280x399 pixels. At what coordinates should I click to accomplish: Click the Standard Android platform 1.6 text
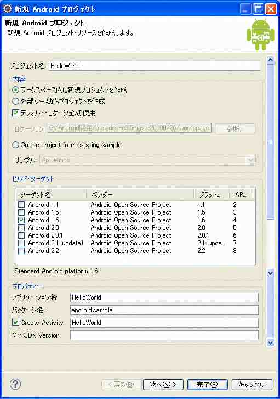pyautogui.click(x=56, y=271)
